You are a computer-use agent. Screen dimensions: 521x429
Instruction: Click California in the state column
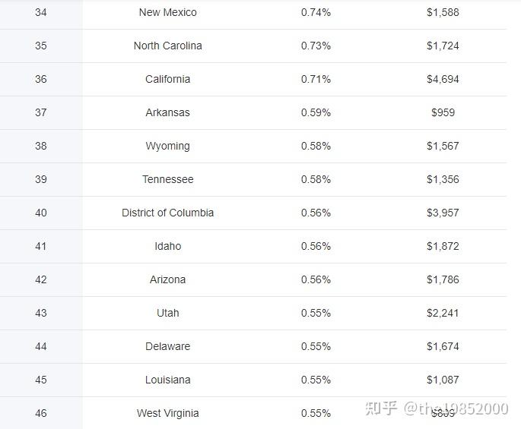point(167,79)
